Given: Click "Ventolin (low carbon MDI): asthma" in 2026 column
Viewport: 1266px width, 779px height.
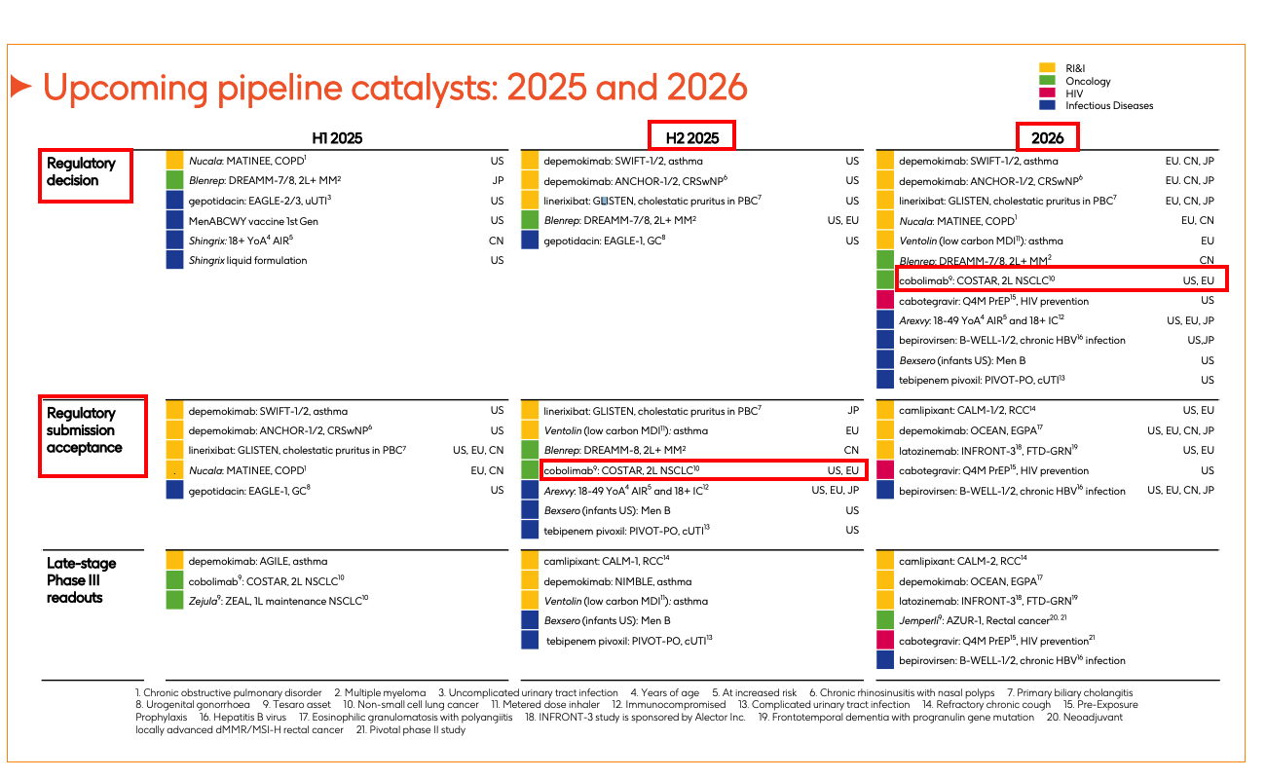Looking at the screenshot, I should tap(981, 241).
